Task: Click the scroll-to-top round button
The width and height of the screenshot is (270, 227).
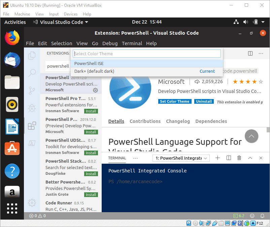Action: (251, 136)
